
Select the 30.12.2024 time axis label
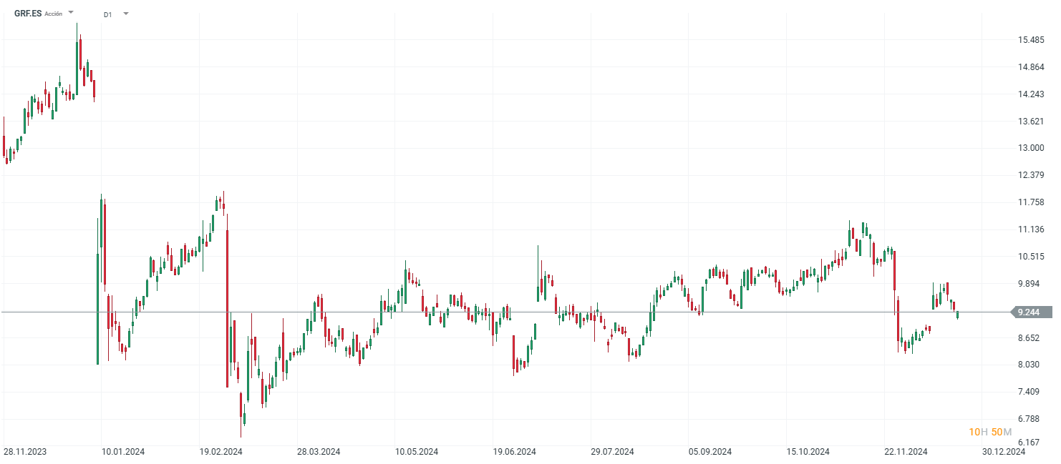1004,452
